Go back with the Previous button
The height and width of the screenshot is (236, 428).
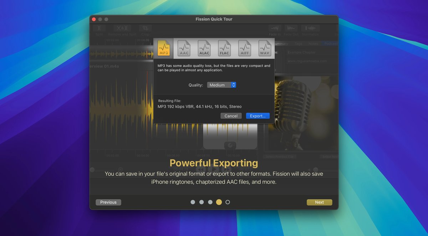108,202
